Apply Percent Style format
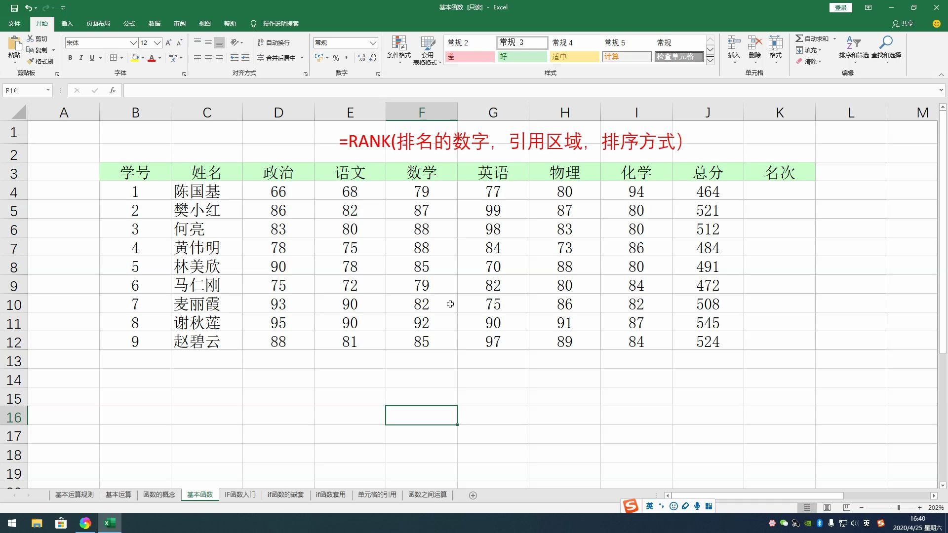Screen dimensions: 948x533 click(336, 58)
